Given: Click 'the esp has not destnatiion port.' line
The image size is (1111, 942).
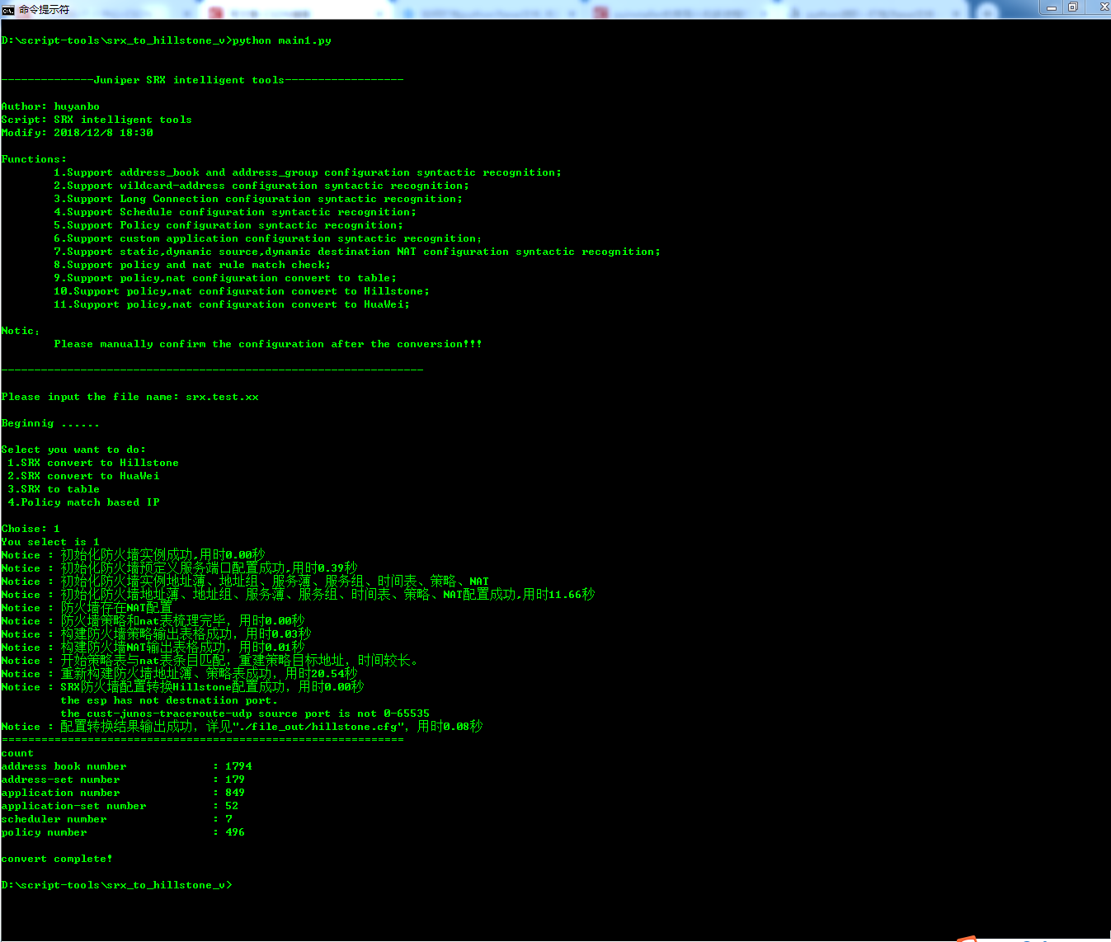Looking at the screenshot, I should [x=169, y=700].
